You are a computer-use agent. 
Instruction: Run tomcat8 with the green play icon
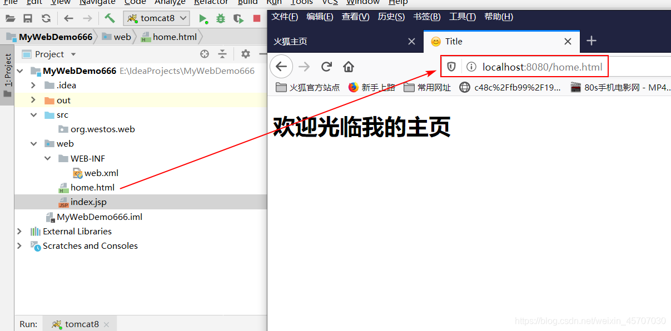(x=203, y=19)
